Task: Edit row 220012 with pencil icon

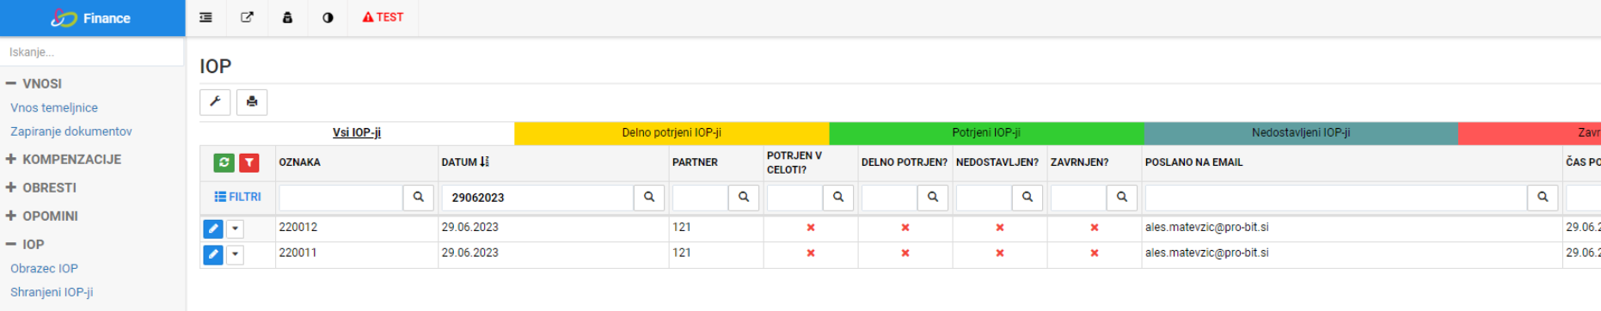Action: 213,229
